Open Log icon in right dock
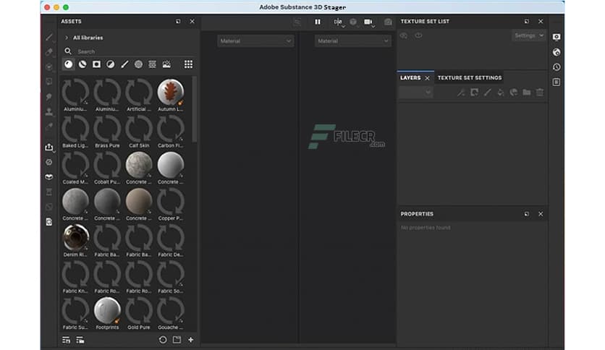Screen dimensions: 605x350 [x=557, y=82]
